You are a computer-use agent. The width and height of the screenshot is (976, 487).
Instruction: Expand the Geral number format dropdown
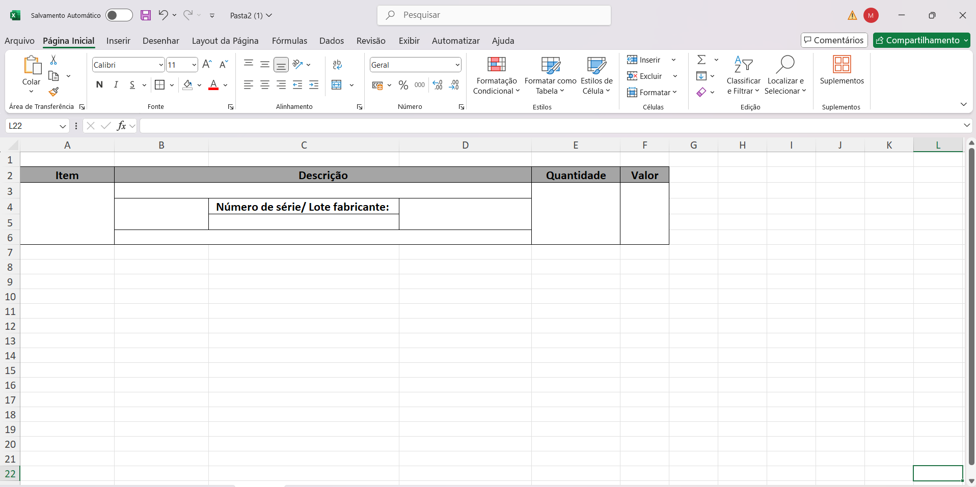(457, 65)
